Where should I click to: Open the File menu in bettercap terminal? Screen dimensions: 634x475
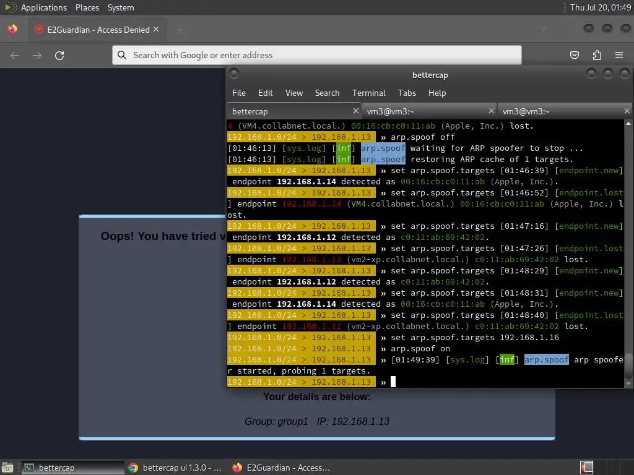coord(238,93)
